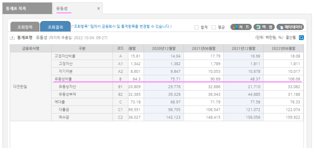Export data with the 엑셀 button
This screenshot has height=148, width=314.
coord(264,27)
